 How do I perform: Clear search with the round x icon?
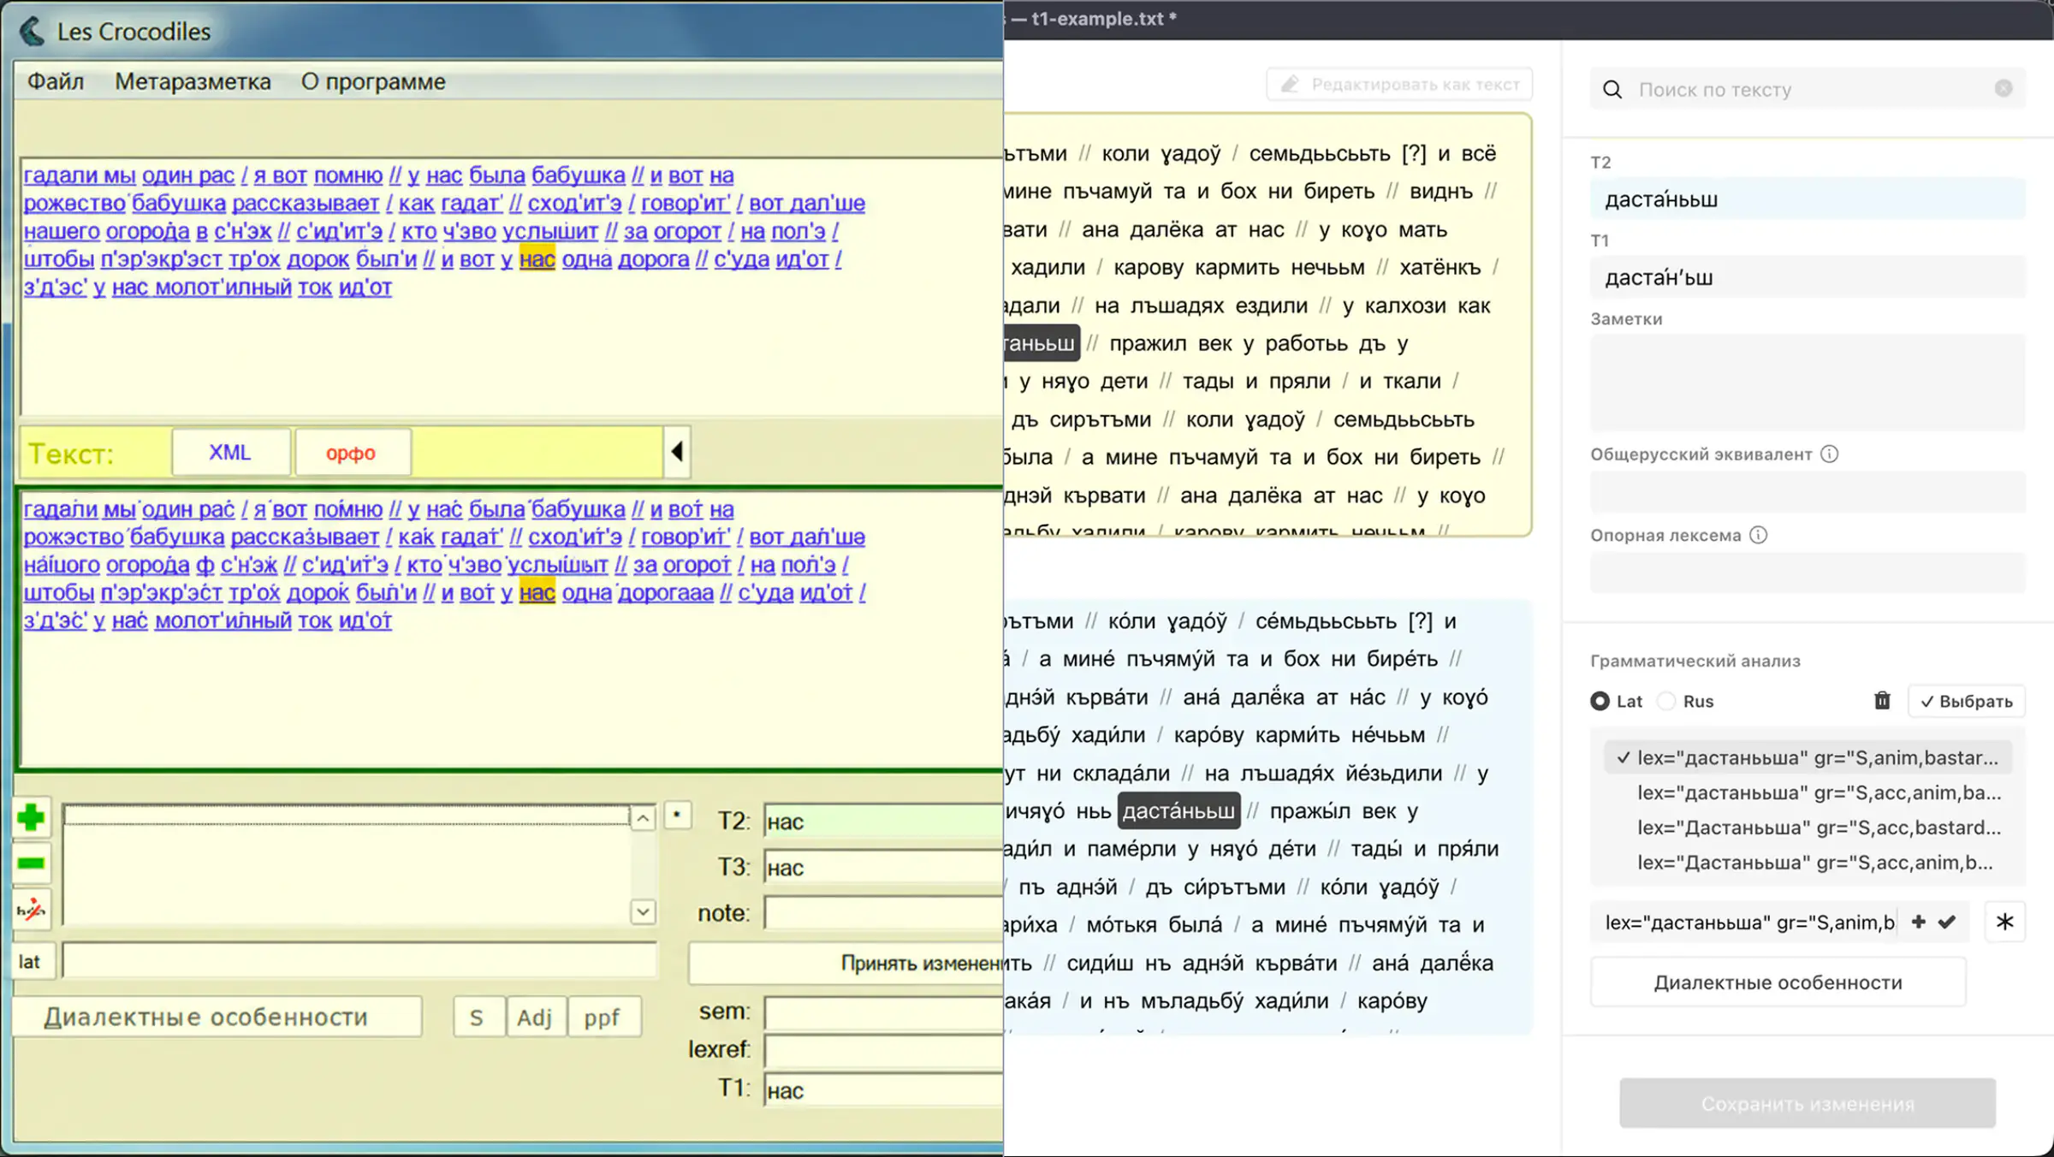pos(2004,88)
